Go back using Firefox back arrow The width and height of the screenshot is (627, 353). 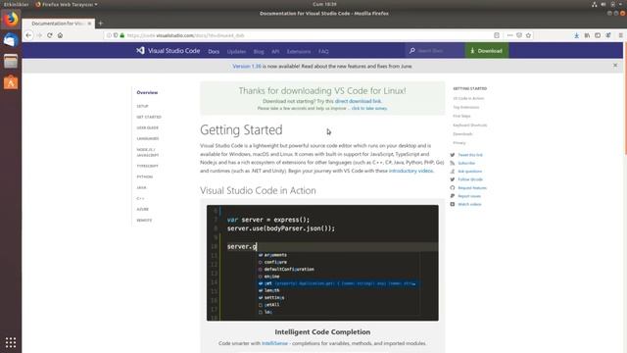click(28, 35)
